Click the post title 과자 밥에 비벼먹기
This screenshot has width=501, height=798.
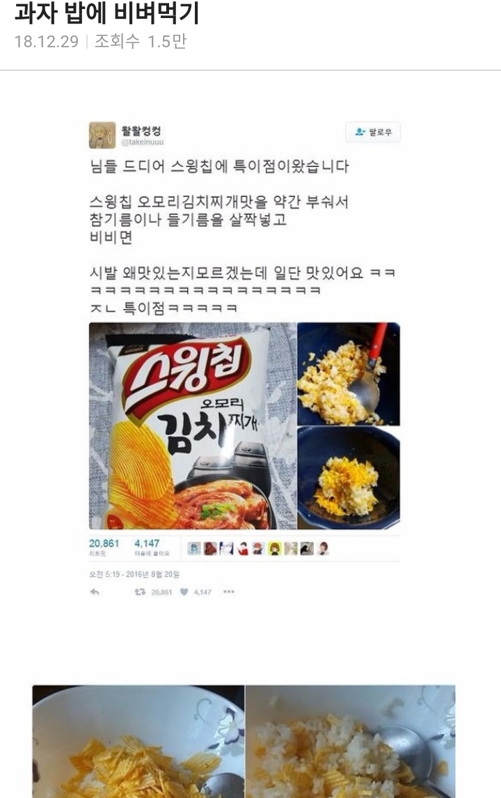coord(106,13)
